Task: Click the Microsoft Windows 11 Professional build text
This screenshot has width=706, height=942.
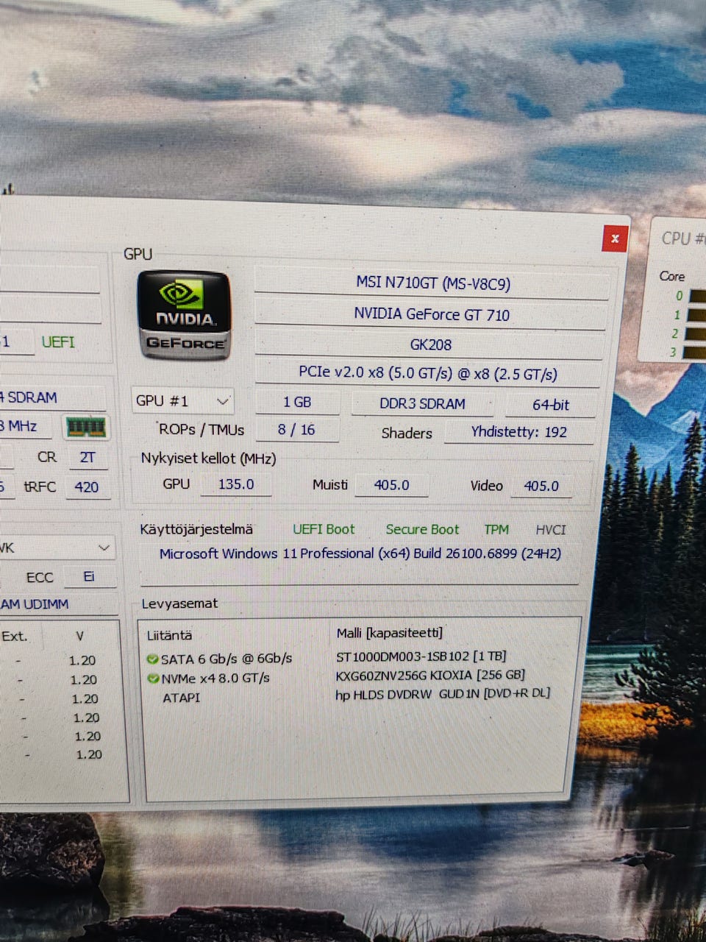Action: [x=360, y=553]
